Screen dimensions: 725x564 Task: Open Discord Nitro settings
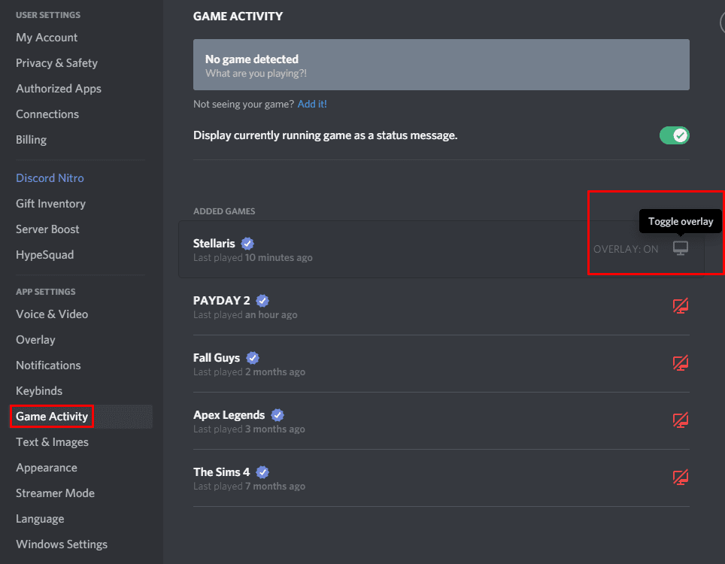50,177
